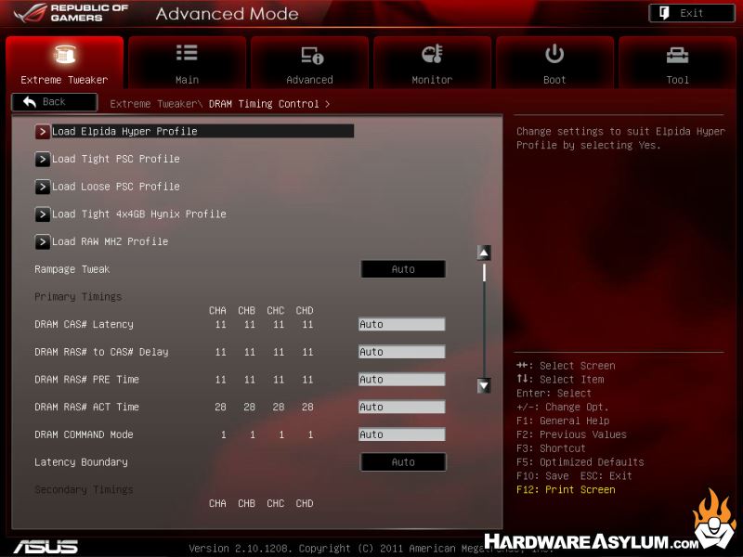Click the Boot tab power icon
Screen dimensions: 743x557
pyautogui.click(x=554, y=54)
